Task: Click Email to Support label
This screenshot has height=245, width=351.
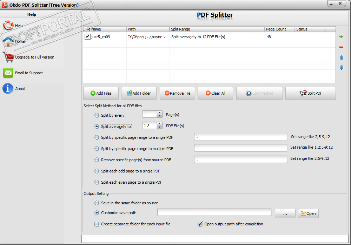Action: (29, 73)
